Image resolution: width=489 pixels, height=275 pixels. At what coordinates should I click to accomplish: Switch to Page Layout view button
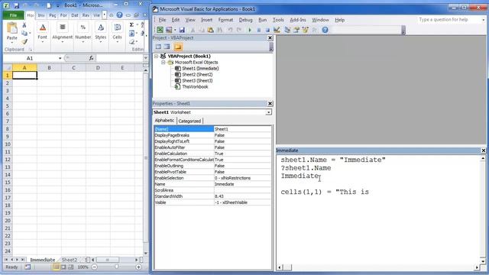[x=63, y=267]
